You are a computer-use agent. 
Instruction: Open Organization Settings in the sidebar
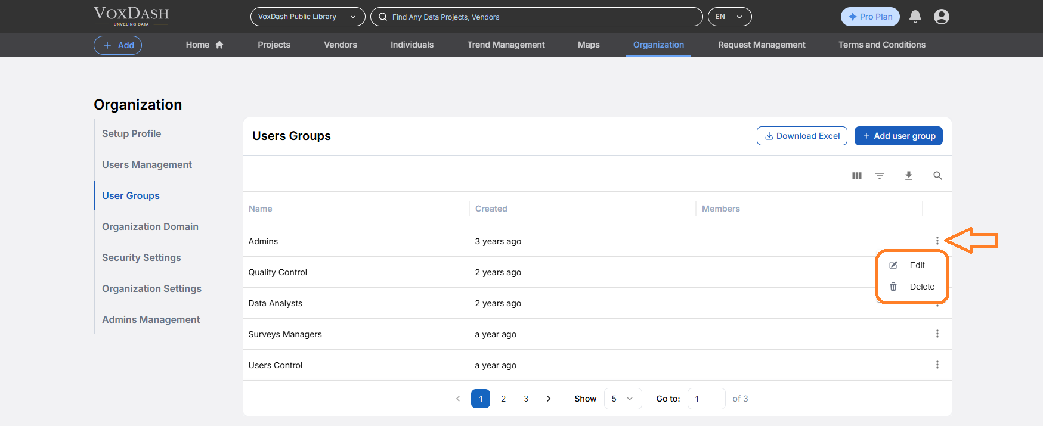point(151,288)
